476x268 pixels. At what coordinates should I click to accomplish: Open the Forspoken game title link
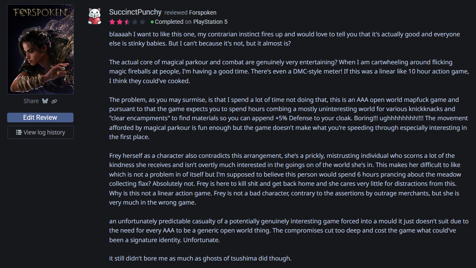203,13
